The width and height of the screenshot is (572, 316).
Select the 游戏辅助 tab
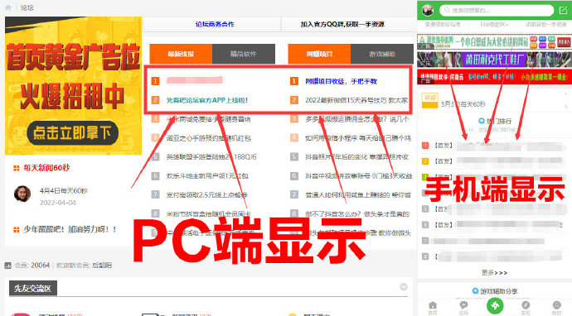[382, 54]
